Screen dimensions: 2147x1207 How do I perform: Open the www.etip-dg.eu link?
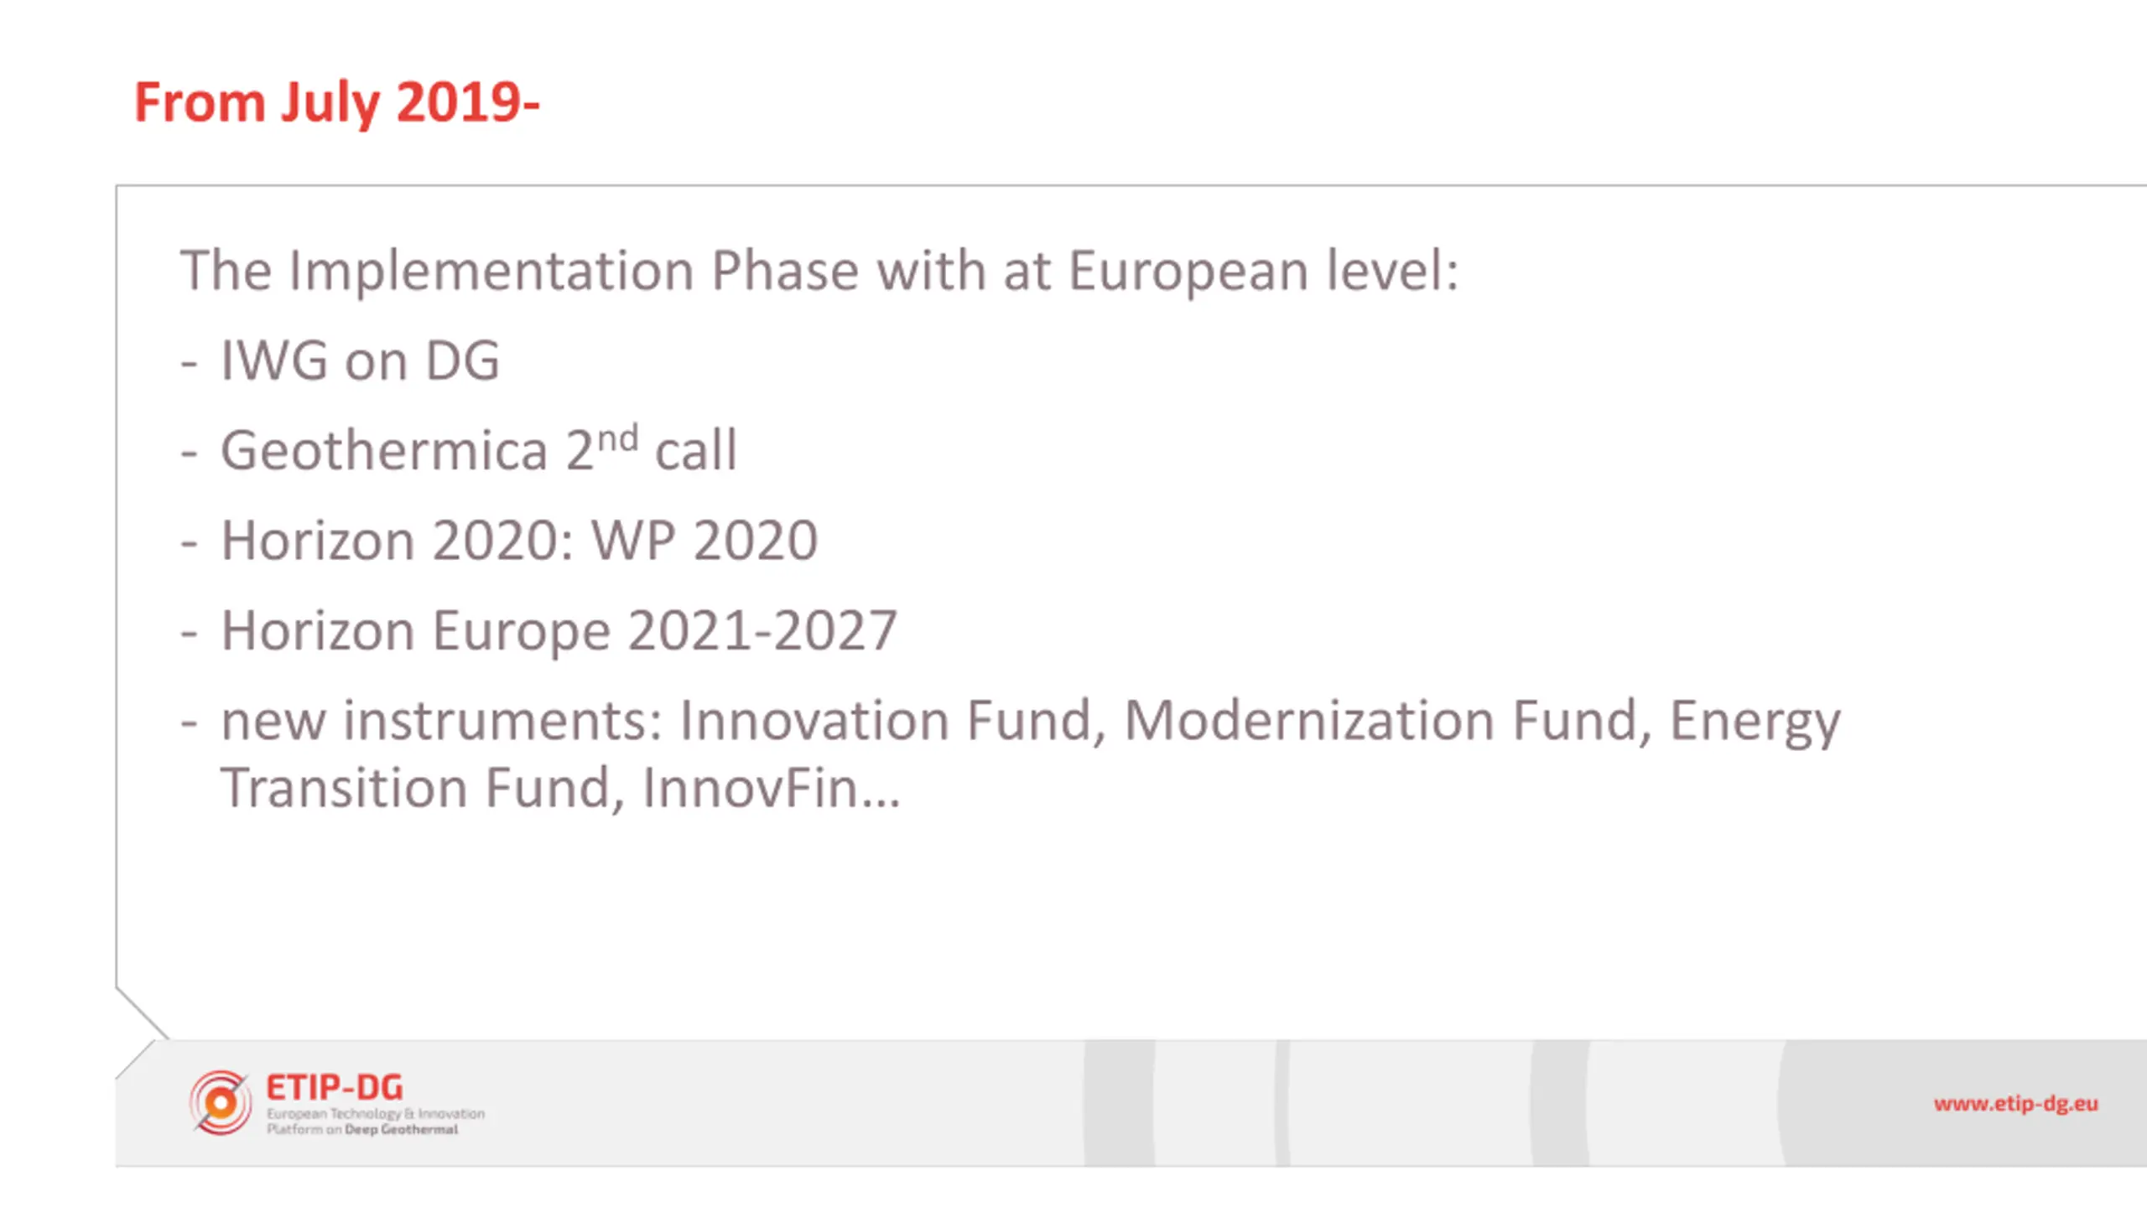2015,1103
